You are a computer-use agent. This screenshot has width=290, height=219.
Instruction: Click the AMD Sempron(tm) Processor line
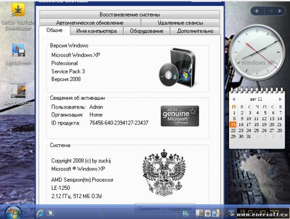[x=82, y=180]
